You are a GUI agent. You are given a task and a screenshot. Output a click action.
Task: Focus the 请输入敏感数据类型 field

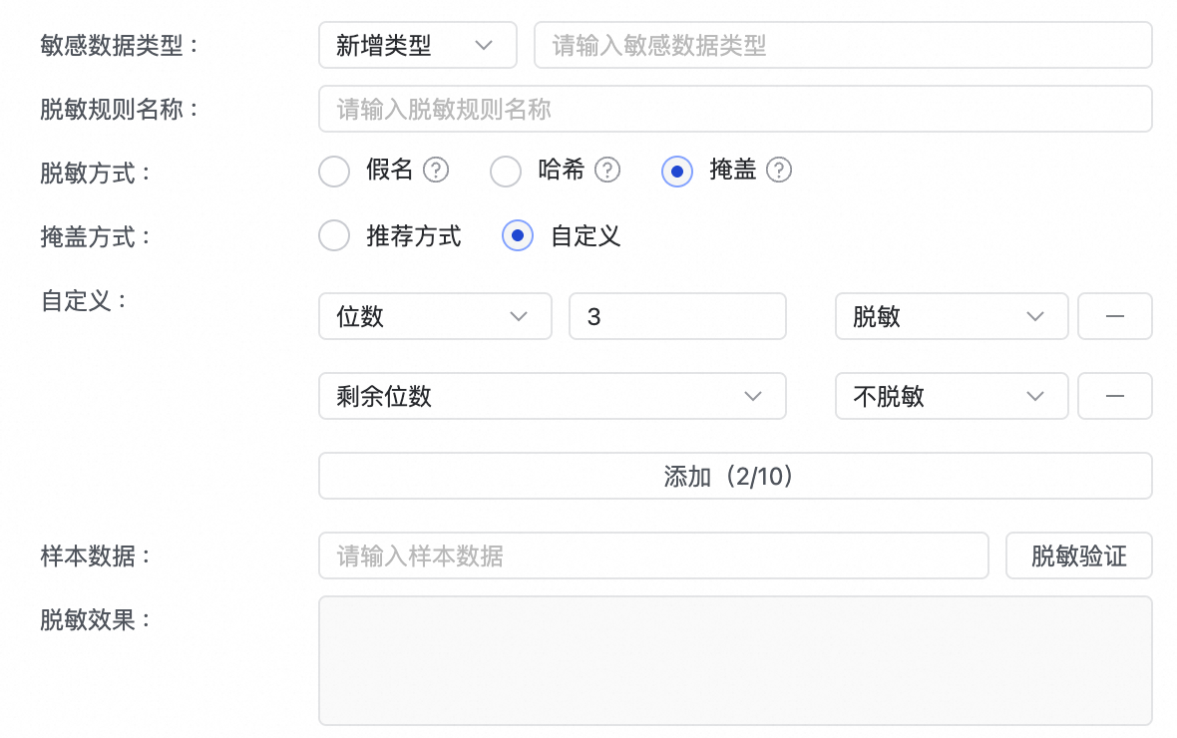pos(843,45)
